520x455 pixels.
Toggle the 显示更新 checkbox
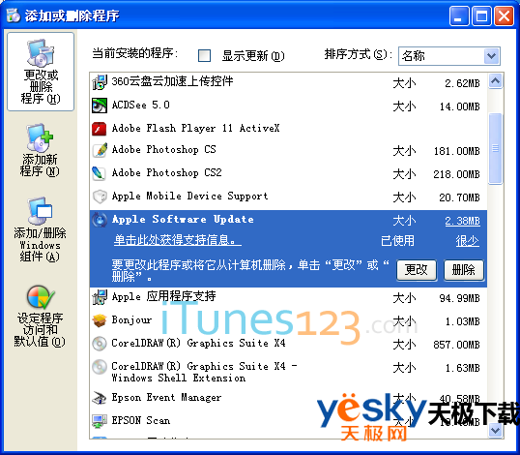coord(204,55)
